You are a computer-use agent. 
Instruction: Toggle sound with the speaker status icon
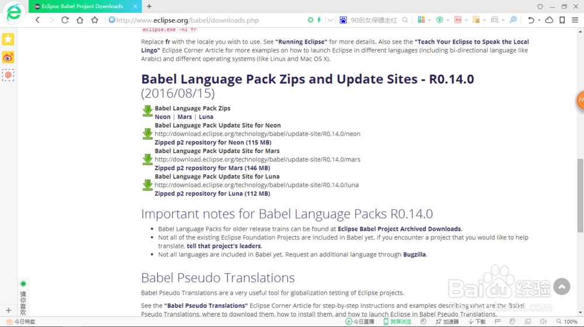pos(543,321)
